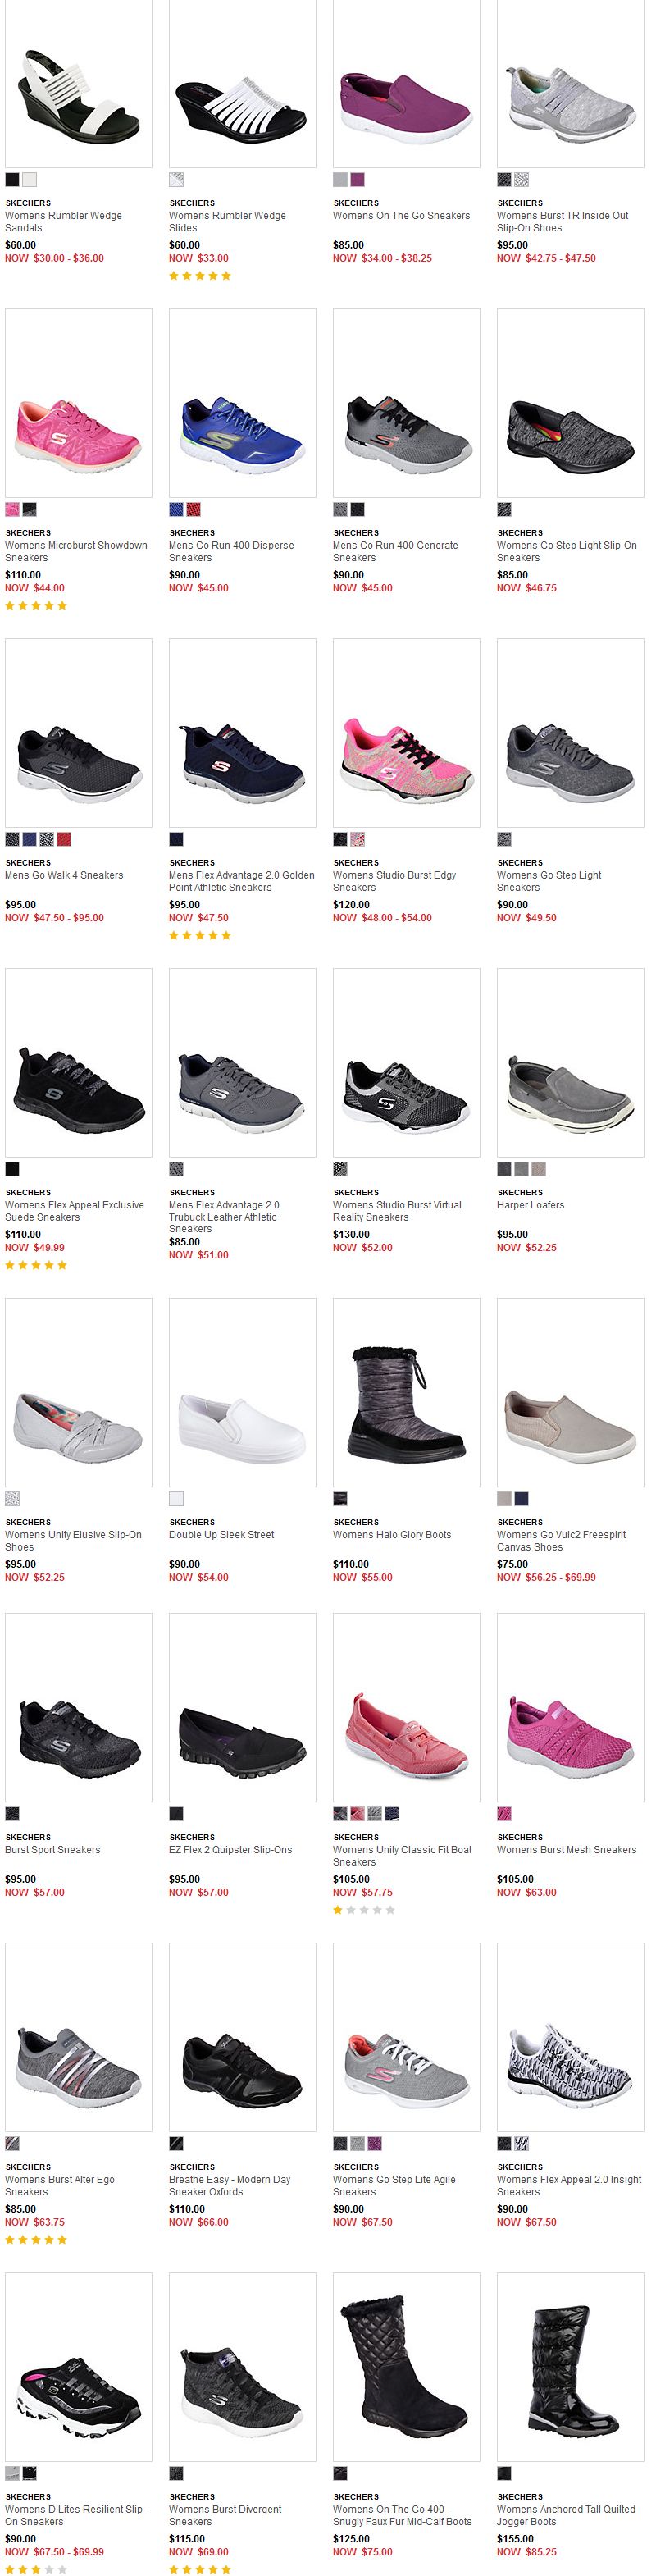Open Womens Studio Burst Edgy Sneakers image
The height and width of the screenshot is (2576, 665).
(x=407, y=733)
